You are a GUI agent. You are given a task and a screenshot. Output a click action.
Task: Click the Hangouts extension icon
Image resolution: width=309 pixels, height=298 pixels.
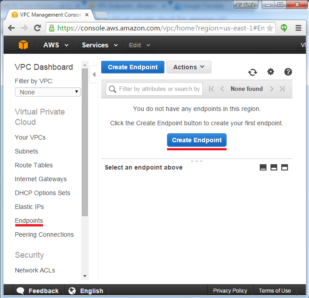tap(284, 28)
